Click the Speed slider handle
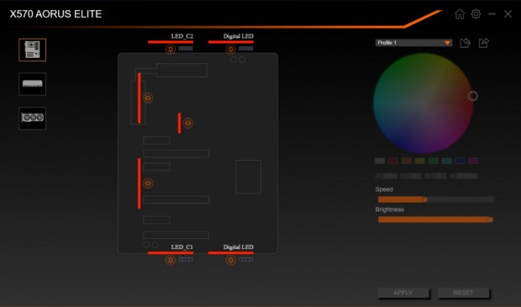Viewport: 521px width, 307px height. (424, 199)
